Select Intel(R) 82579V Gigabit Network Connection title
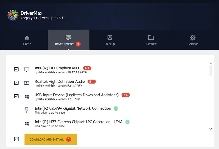 pos(73,108)
